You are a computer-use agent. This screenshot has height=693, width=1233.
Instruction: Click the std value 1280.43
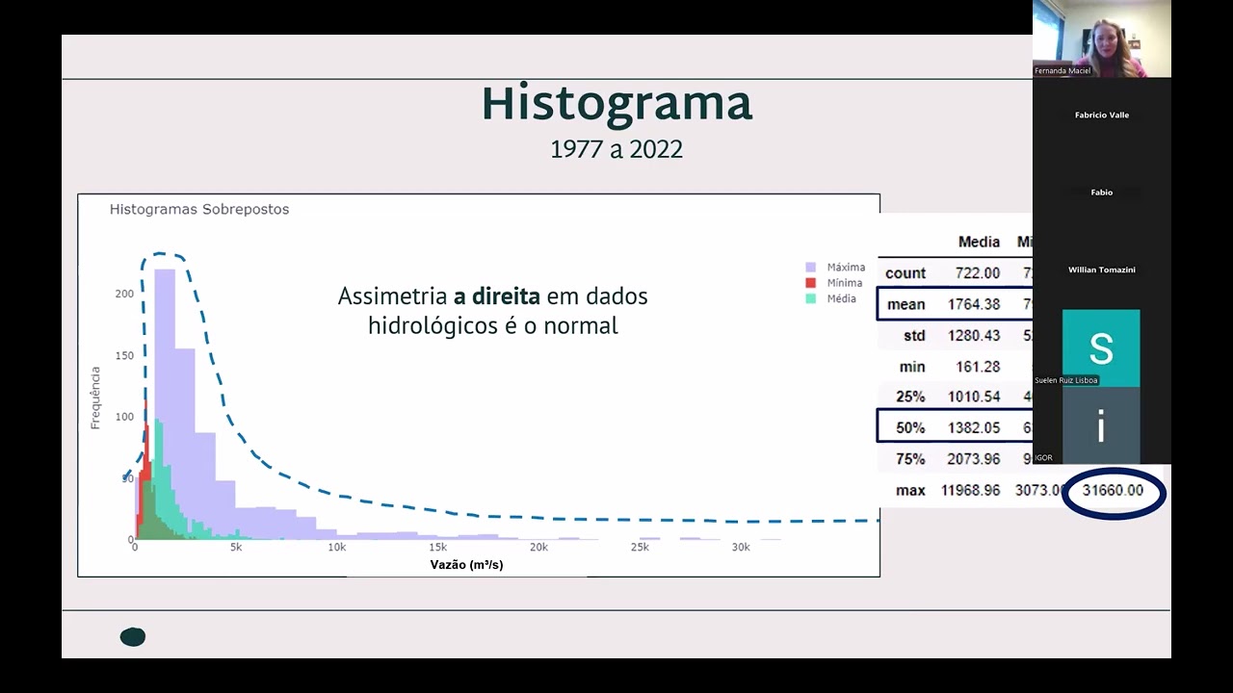point(973,336)
